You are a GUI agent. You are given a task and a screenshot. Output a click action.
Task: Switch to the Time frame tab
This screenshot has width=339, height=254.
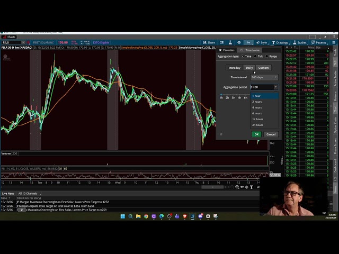pyautogui.click(x=249, y=50)
